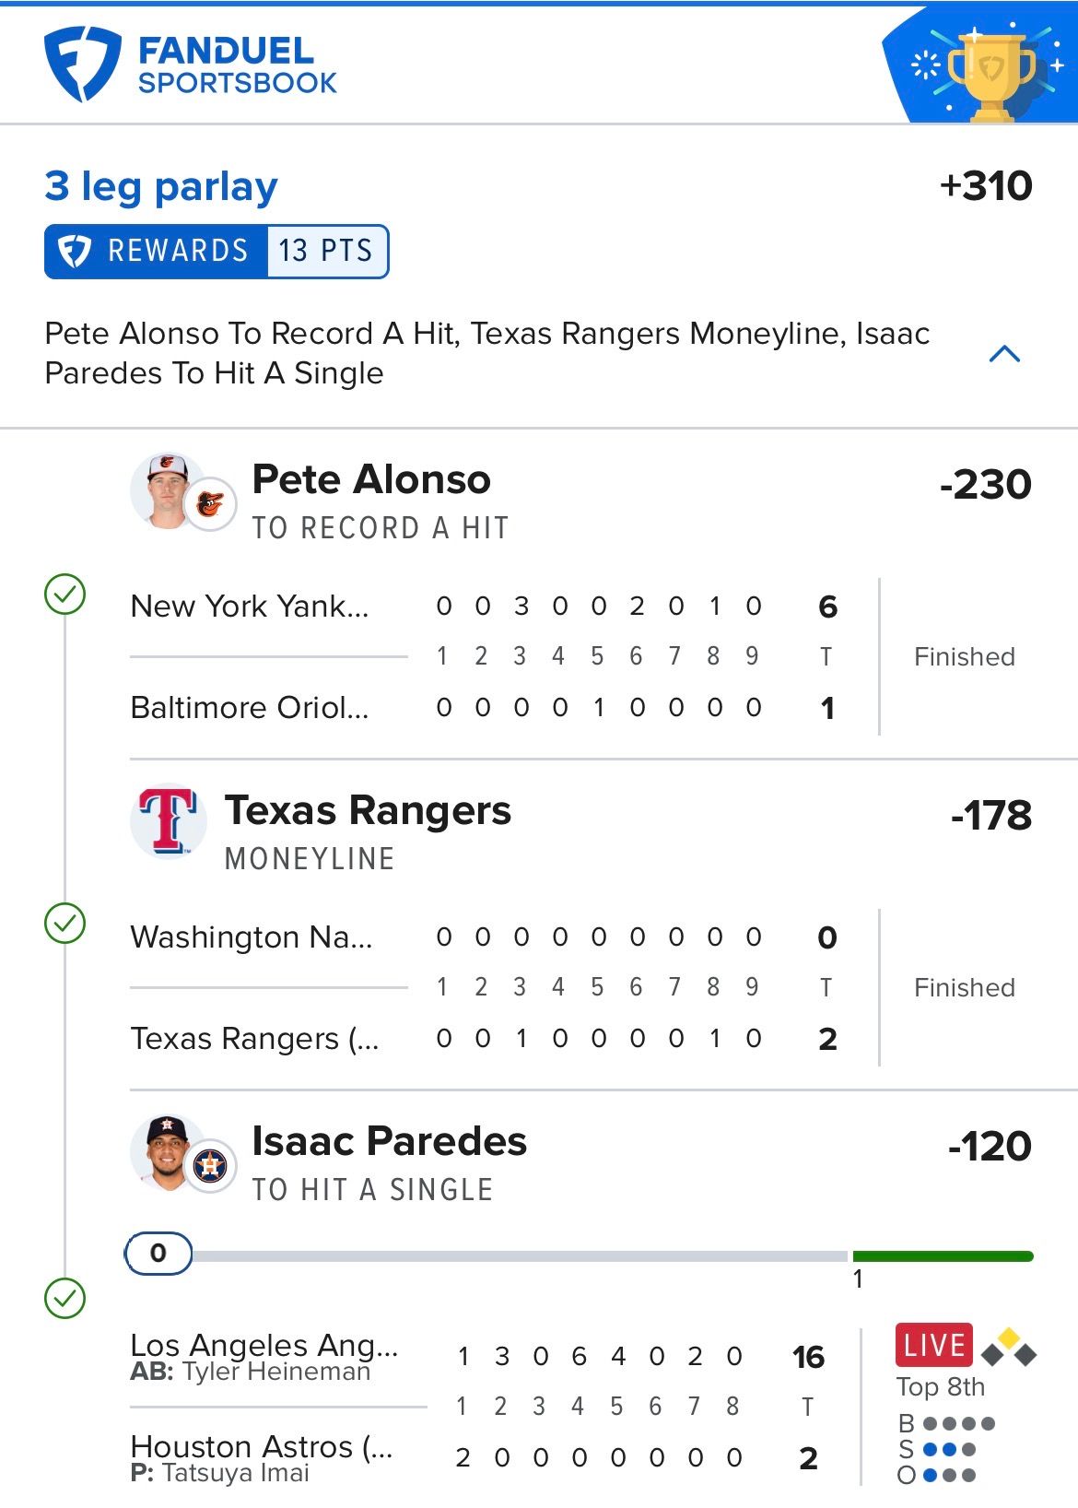Click the singles progress bar marker
Image resolution: width=1078 pixels, height=1508 pixels.
pos(158,1254)
